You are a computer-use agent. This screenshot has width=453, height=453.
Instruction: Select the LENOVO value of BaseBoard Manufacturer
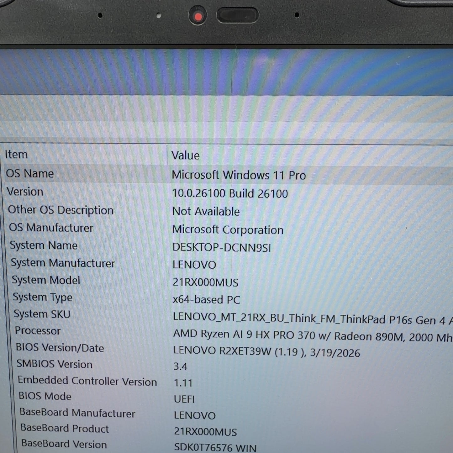(x=195, y=415)
